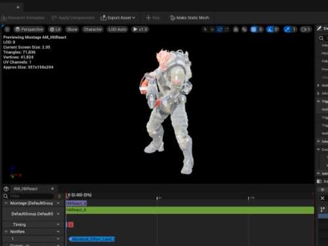Click the red Timing marker node

[71, 224]
